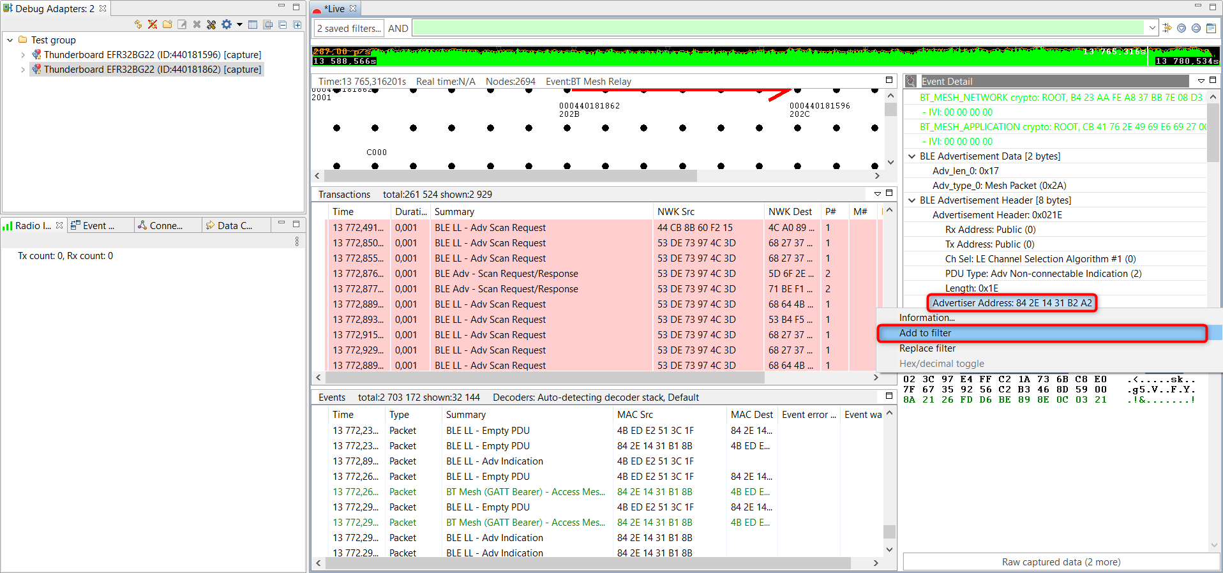Click the Events list vertical scrollbar thumb
The image size is (1223, 573).
pyautogui.click(x=889, y=532)
